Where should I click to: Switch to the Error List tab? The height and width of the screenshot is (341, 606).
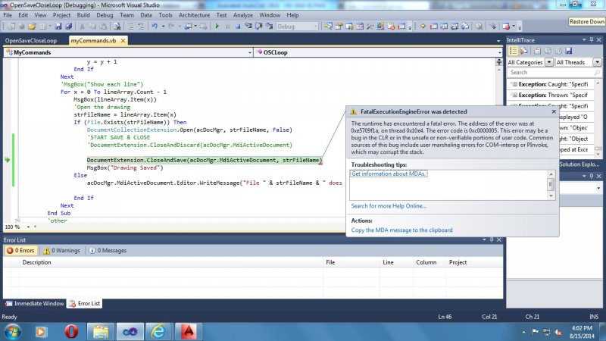pos(84,304)
